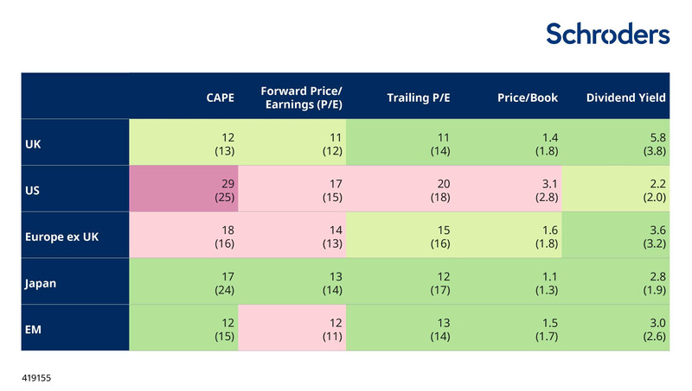Select the UK Dividend Yield cell

(x=616, y=143)
